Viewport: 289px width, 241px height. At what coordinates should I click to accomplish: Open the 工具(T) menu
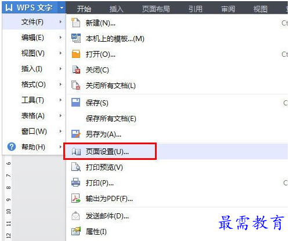pos(34,100)
